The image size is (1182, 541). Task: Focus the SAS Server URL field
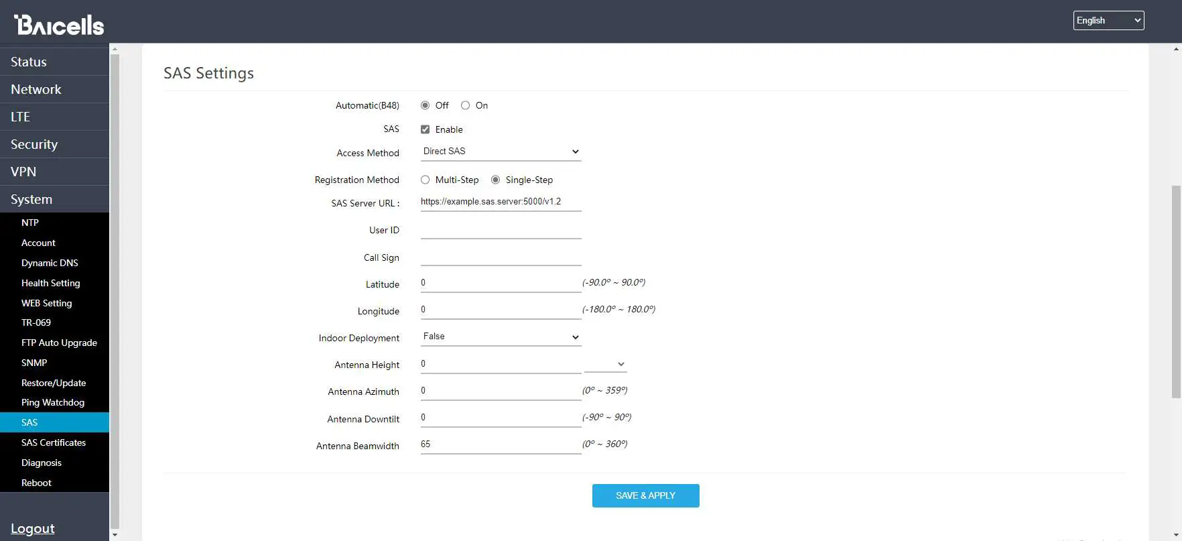point(501,202)
